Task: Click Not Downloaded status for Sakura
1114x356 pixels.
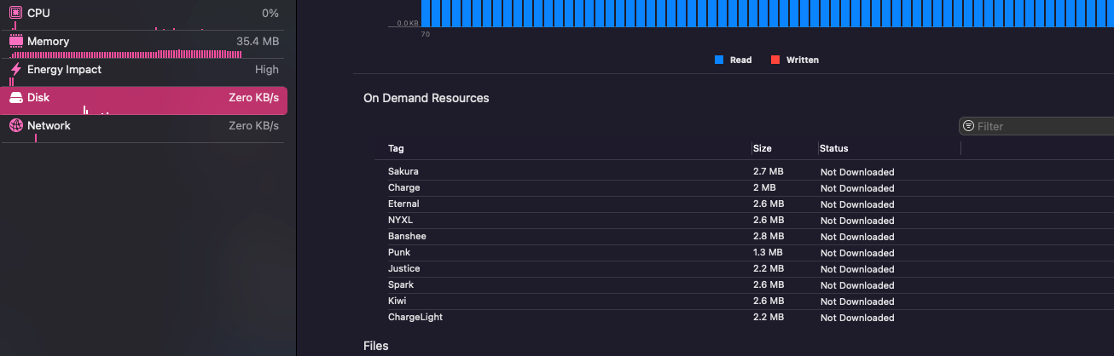Action: pos(857,172)
